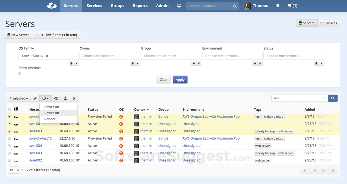
Task: Open the shopping cart (1)
Action: tap(292, 6)
